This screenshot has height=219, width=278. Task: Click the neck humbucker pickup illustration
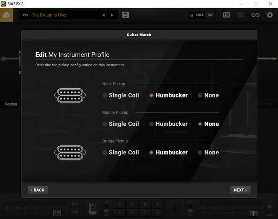point(70,95)
